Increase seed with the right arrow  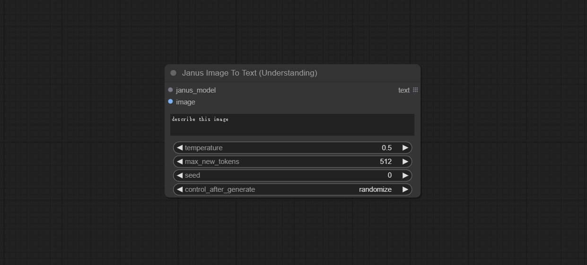point(405,175)
